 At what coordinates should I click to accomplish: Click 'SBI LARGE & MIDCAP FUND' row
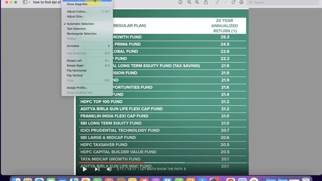pyautogui.click(x=163, y=137)
